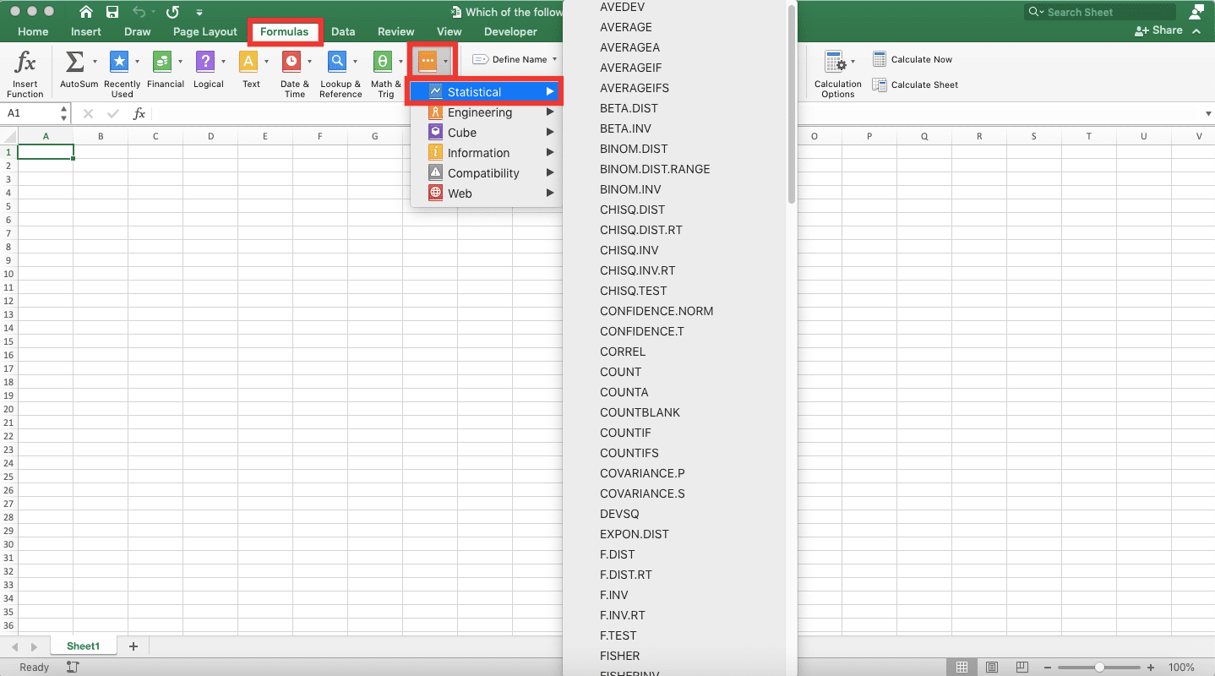Select COUNTIF from the statistical list
The height and width of the screenshot is (676, 1215).
click(625, 433)
